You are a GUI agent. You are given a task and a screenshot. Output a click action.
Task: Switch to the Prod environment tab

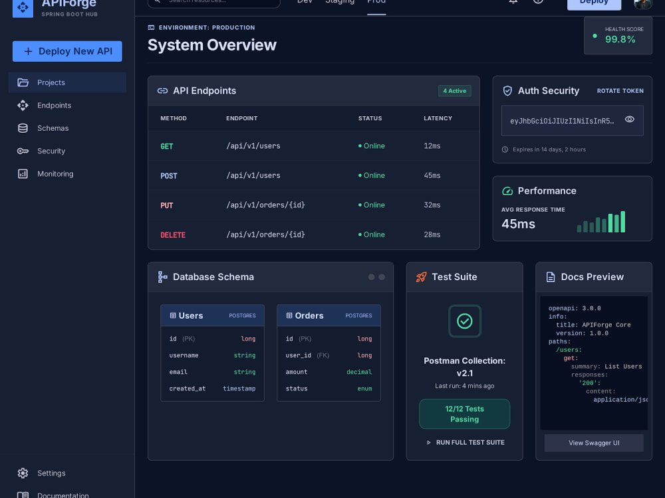376,2
